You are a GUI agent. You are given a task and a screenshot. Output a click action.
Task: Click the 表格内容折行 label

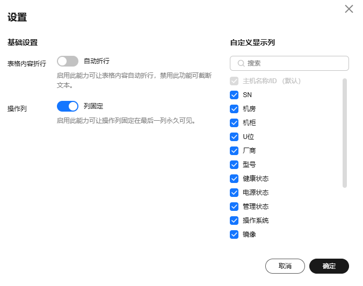tap(27, 64)
